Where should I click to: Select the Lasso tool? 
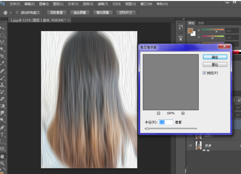coord(2,42)
